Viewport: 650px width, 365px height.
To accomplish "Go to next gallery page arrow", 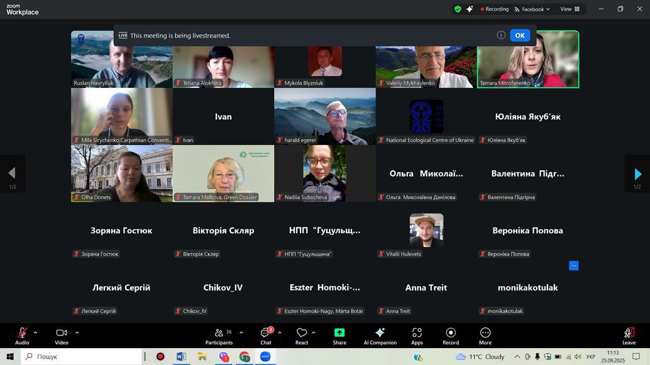I will coord(637,174).
